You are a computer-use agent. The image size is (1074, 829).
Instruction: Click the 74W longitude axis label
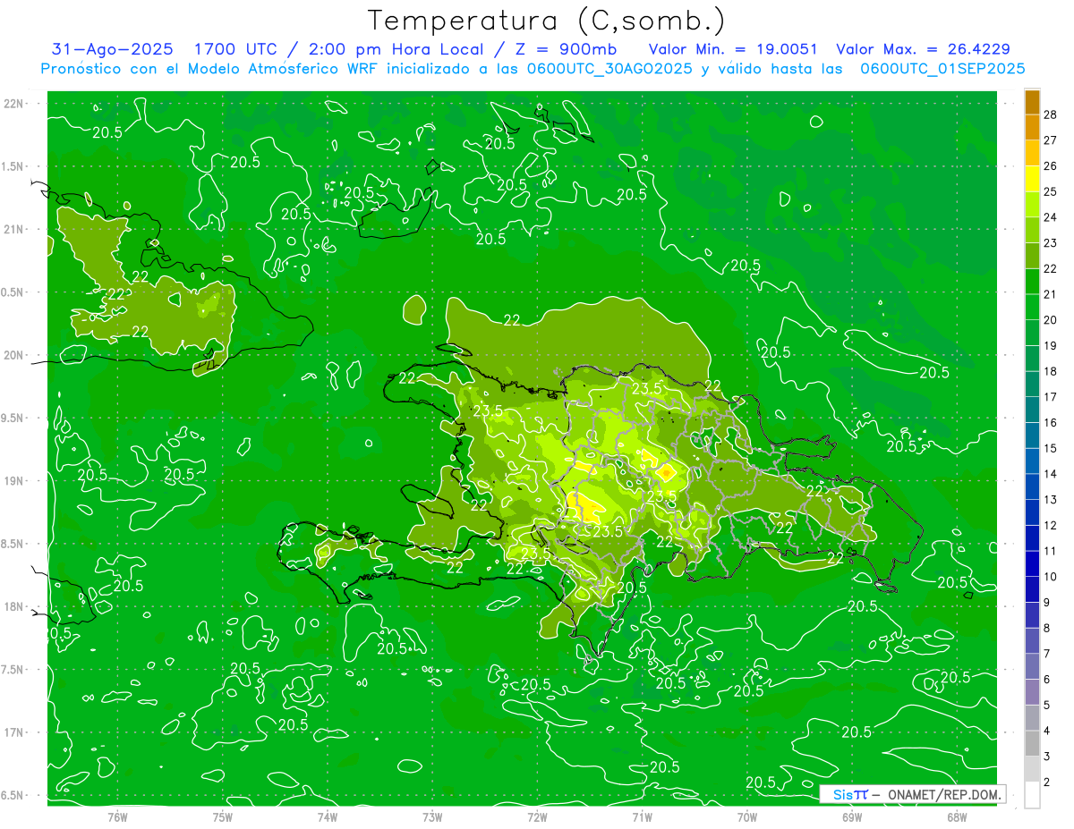coord(328,816)
